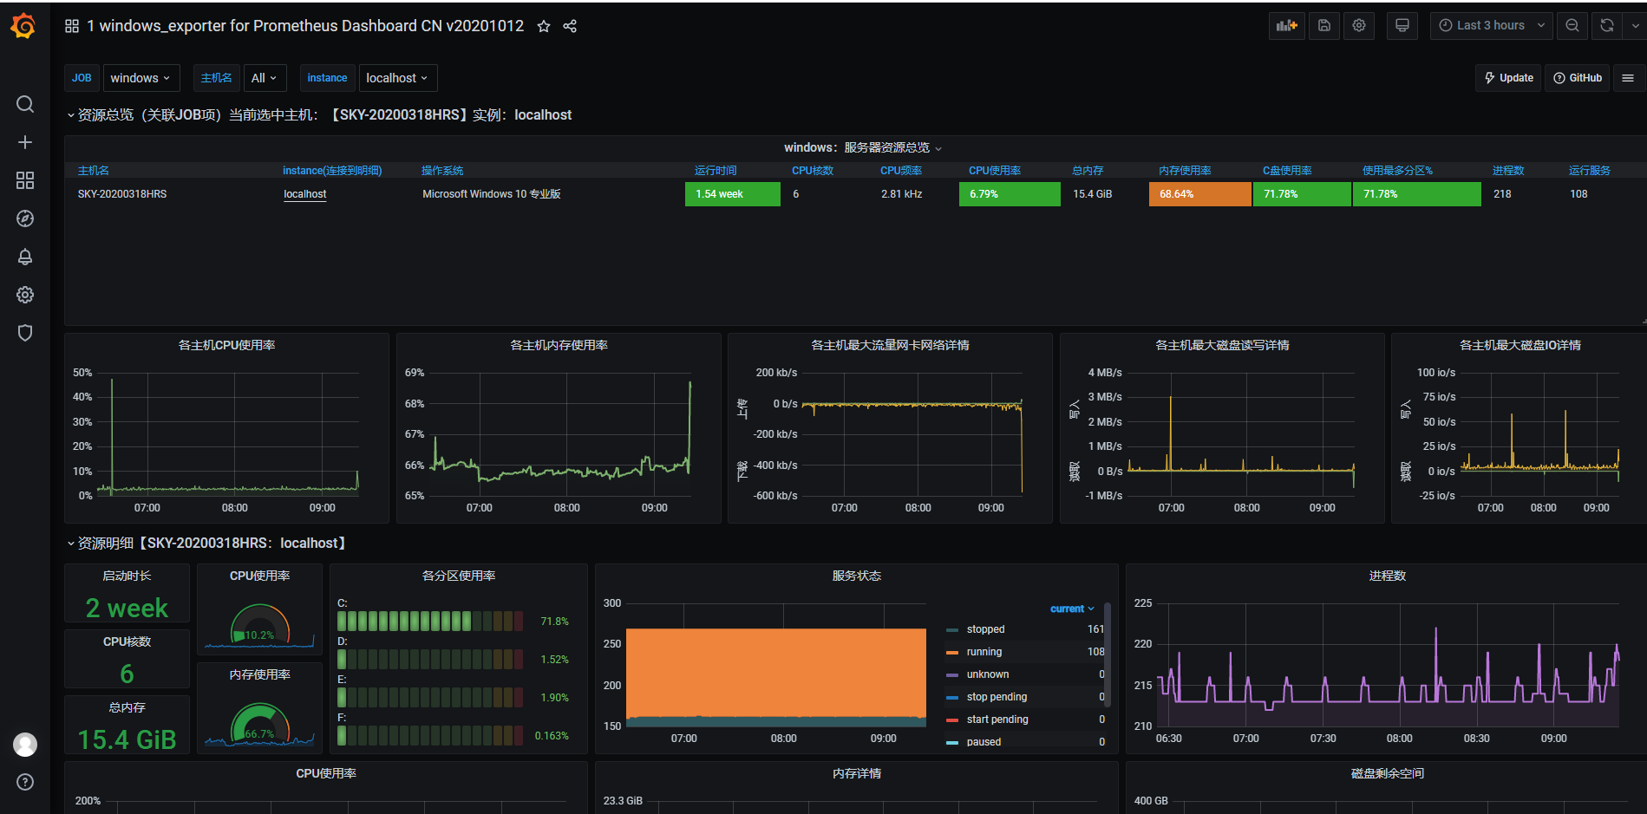The height and width of the screenshot is (814, 1647).
Task: Cycle view mode with monitor icon
Action: point(1402,25)
